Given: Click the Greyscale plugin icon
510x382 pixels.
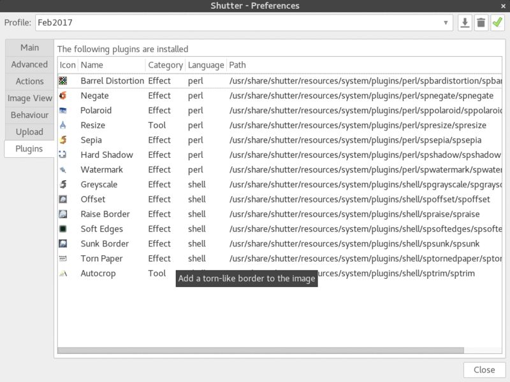Looking at the screenshot, I should 62,185.
